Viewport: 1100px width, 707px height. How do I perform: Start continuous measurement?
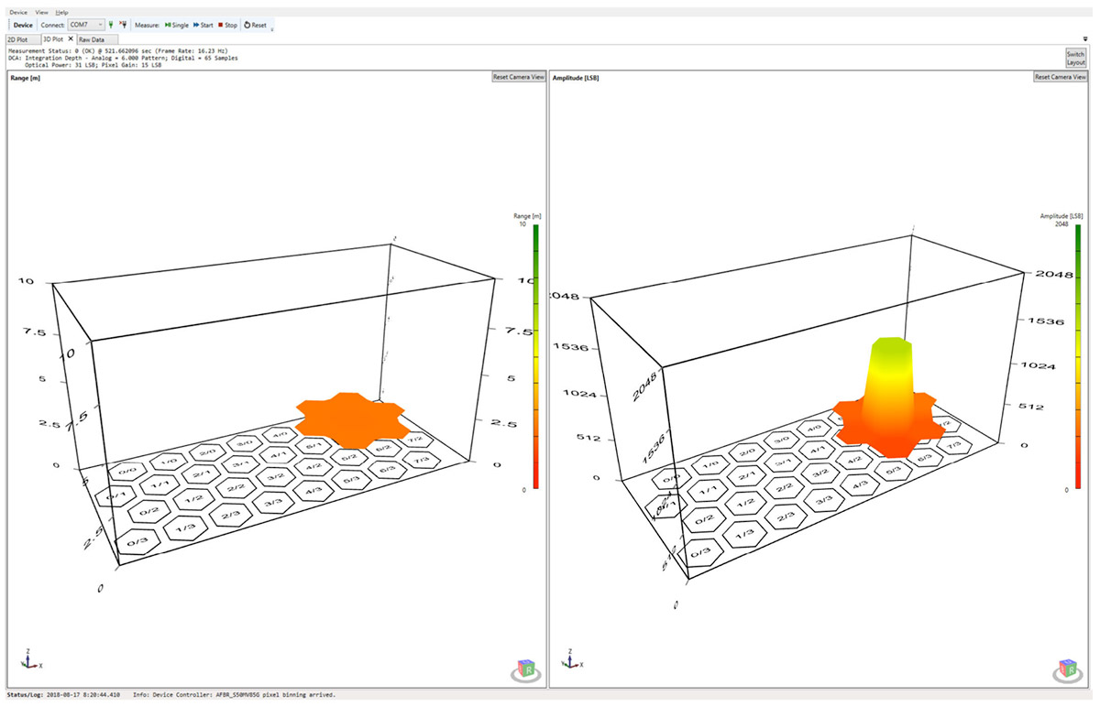tap(203, 25)
